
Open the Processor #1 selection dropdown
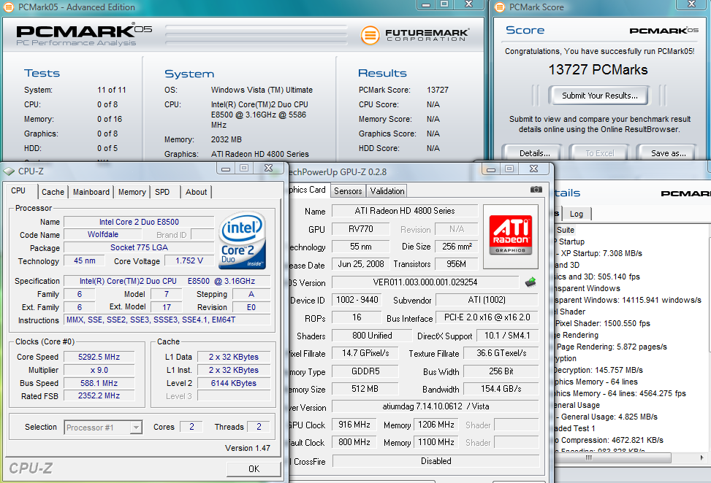136,428
